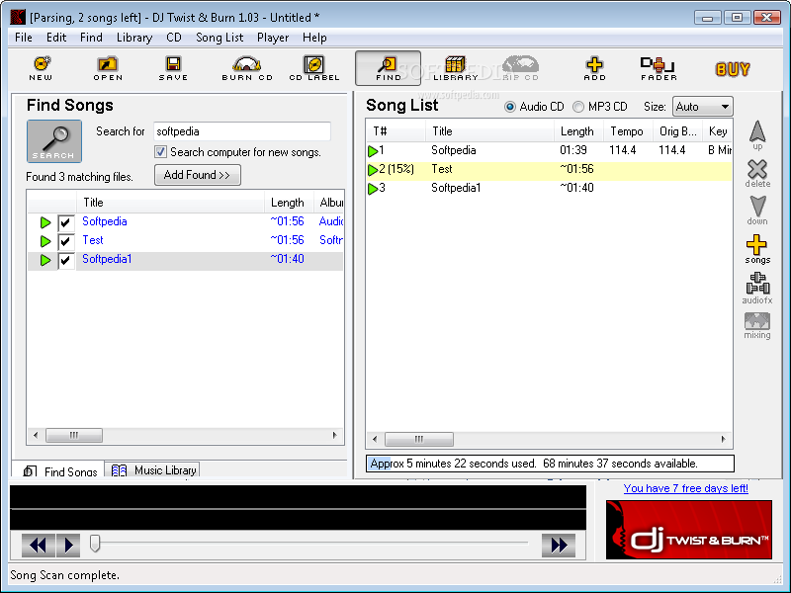Open the Song List menu
This screenshot has height=593, width=791.
(x=220, y=38)
